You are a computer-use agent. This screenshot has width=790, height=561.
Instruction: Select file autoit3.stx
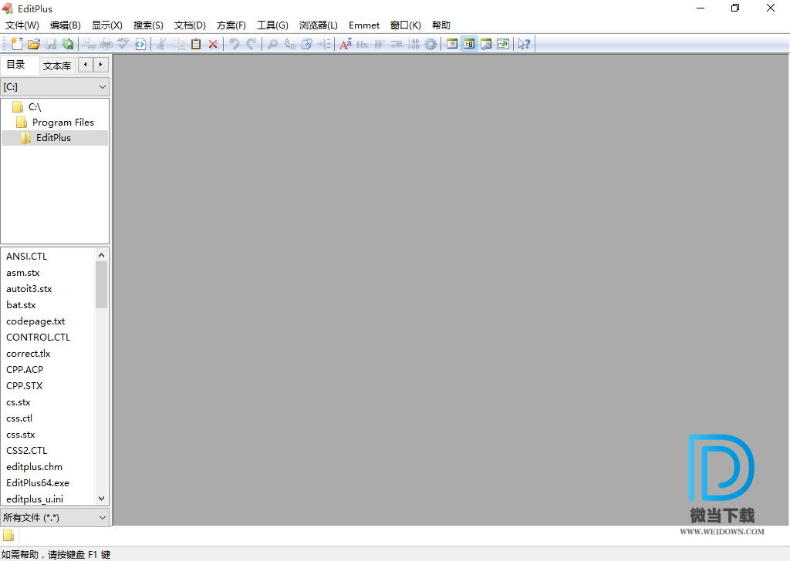click(29, 289)
